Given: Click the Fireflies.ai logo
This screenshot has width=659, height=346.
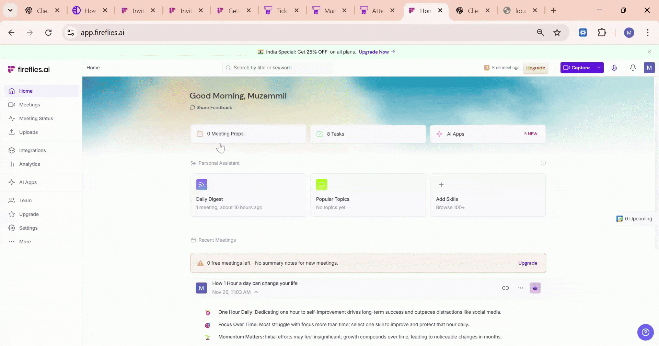Looking at the screenshot, I should (29, 69).
